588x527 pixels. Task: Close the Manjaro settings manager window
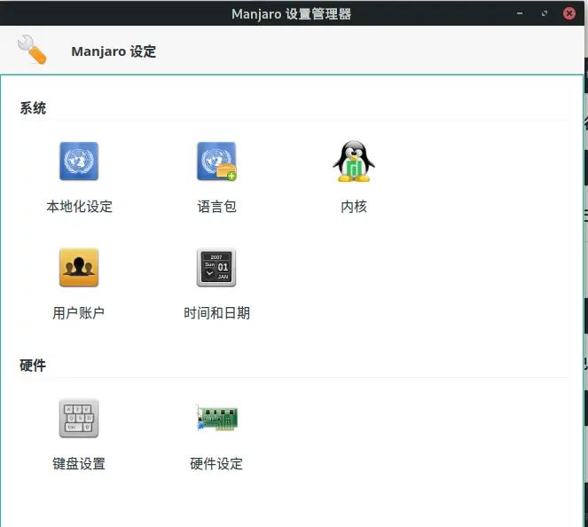coord(569,13)
